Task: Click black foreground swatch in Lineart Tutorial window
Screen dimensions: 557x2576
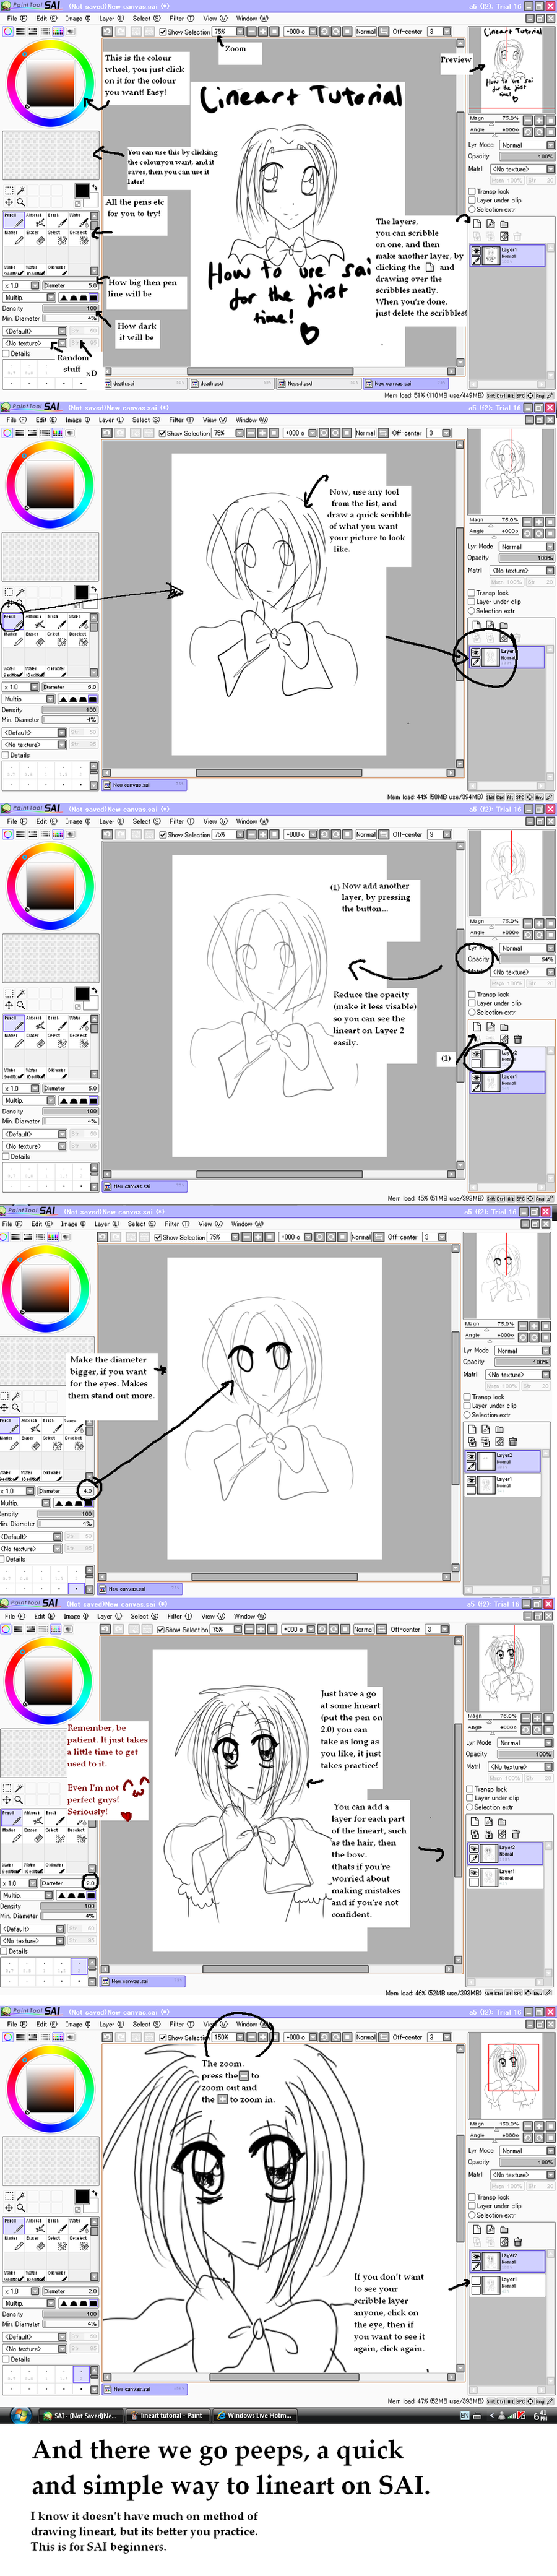Action: 81,190
